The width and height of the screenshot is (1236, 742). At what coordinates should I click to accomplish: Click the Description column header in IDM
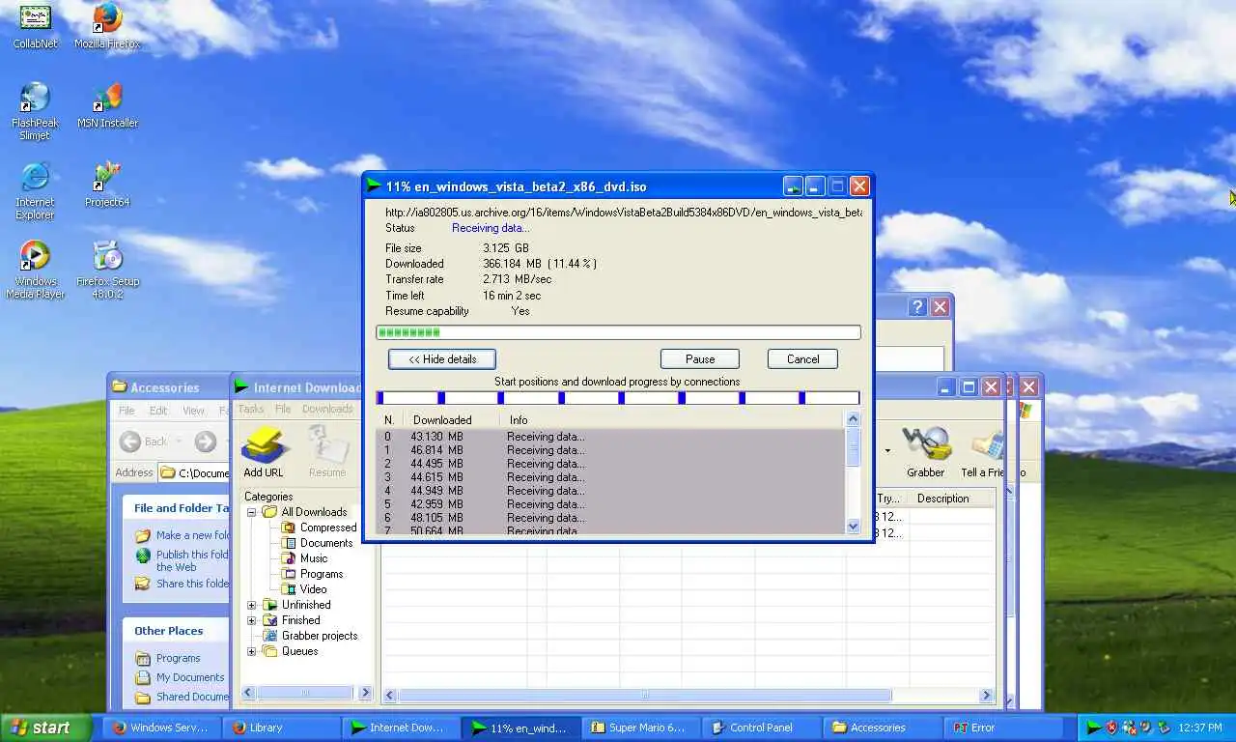(950, 499)
